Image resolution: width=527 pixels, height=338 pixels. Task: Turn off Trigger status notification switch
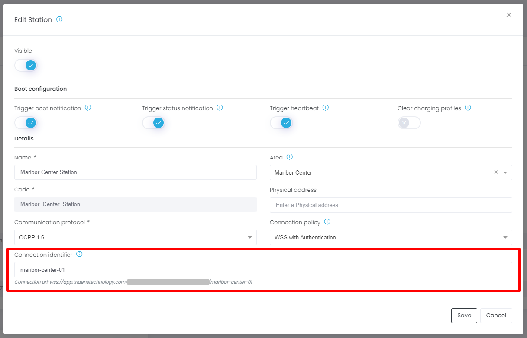tap(154, 123)
